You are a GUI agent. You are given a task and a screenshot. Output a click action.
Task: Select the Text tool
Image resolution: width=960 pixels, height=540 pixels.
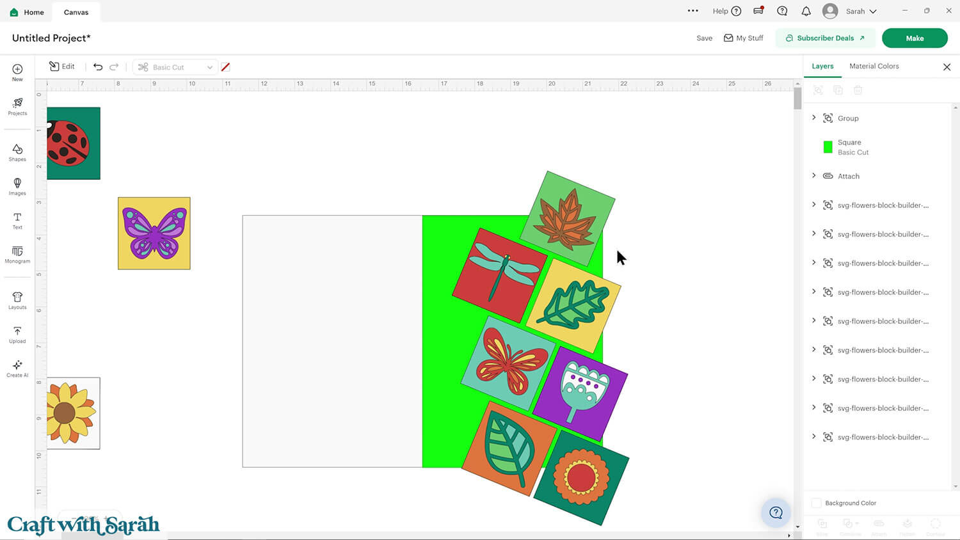coord(17,221)
